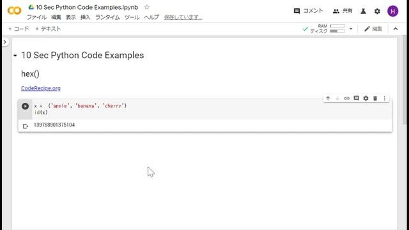409x230 pixels.
Task: Open the ファイル menu
Action: [37, 17]
